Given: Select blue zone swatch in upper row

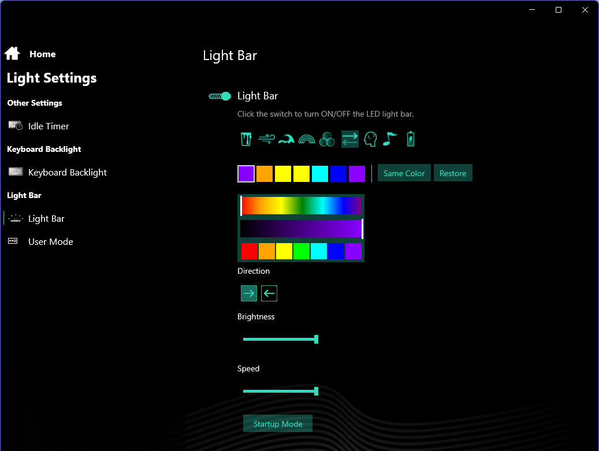Looking at the screenshot, I should click(338, 174).
